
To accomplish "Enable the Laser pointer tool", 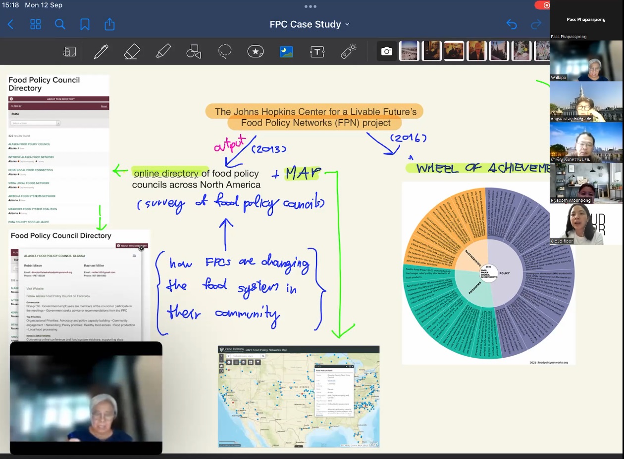I will (x=349, y=51).
